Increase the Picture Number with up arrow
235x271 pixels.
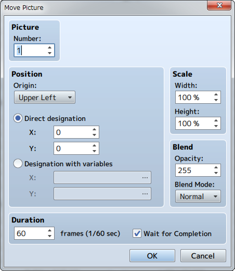pyautogui.click(x=50, y=47)
